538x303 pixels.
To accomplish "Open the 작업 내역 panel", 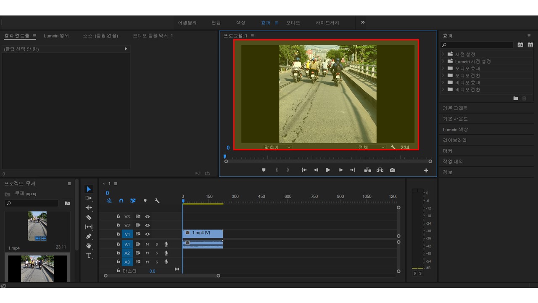I will click(453, 162).
